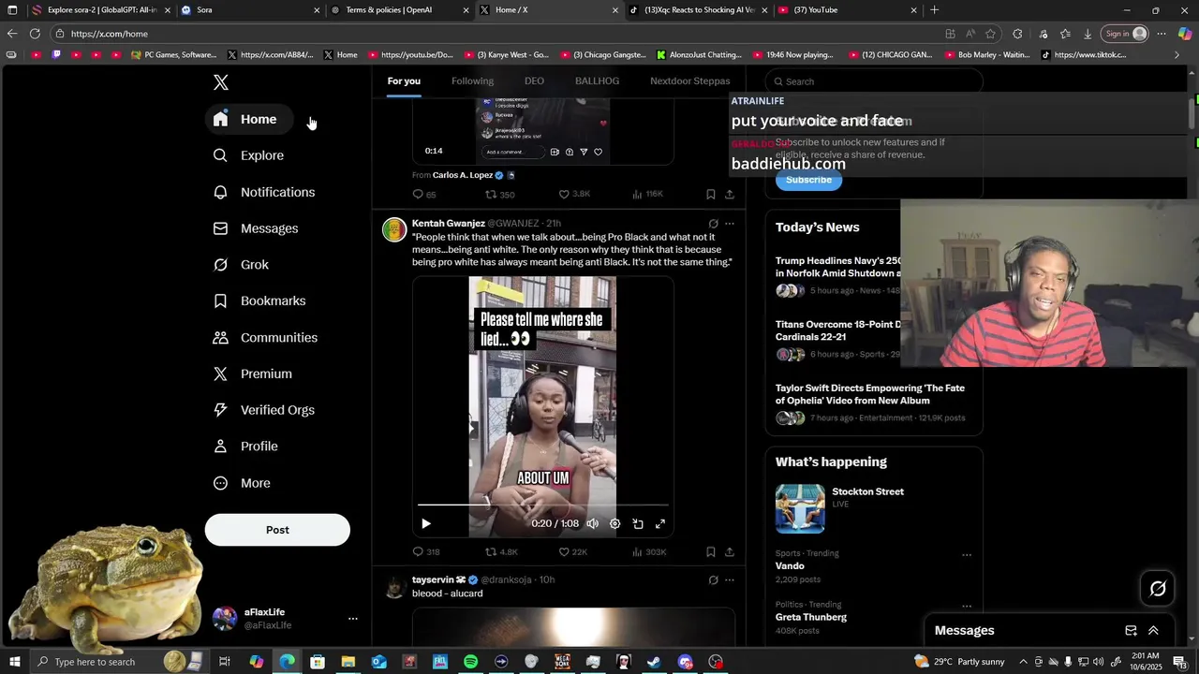View analytics 303K on Kentah post
1199x674 pixels.
pos(649,552)
